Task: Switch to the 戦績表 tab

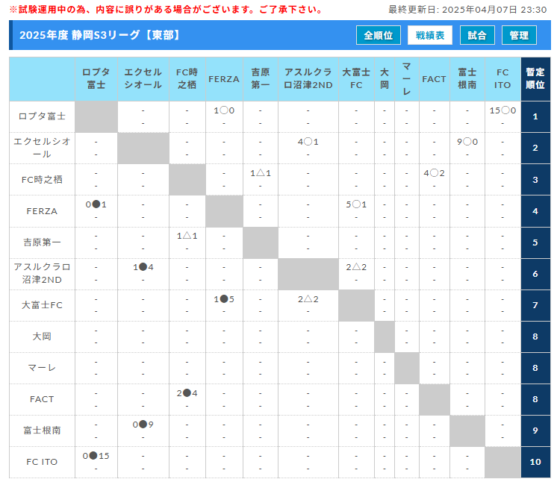Action: [429, 35]
